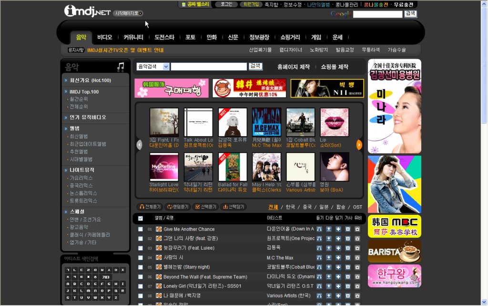Toggle the select-all checkbox in track list header
The height and width of the screenshot is (306, 488).
[x=141, y=219]
